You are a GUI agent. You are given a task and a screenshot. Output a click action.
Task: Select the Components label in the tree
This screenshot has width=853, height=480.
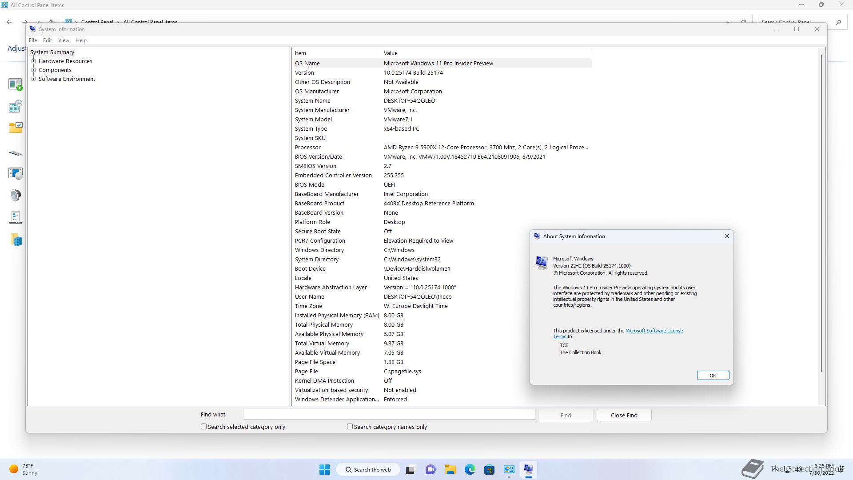point(55,70)
